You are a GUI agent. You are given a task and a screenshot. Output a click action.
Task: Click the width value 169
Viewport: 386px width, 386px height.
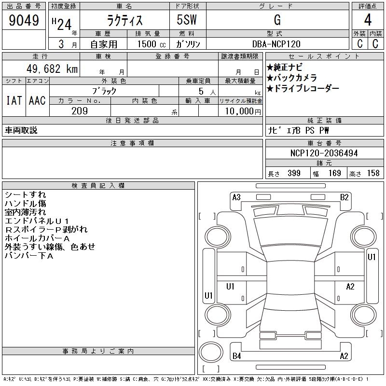click(334, 173)
